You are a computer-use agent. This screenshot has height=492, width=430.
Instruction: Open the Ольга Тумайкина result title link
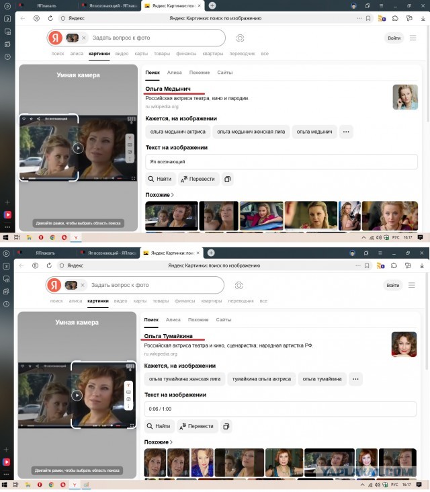[168, 336]
